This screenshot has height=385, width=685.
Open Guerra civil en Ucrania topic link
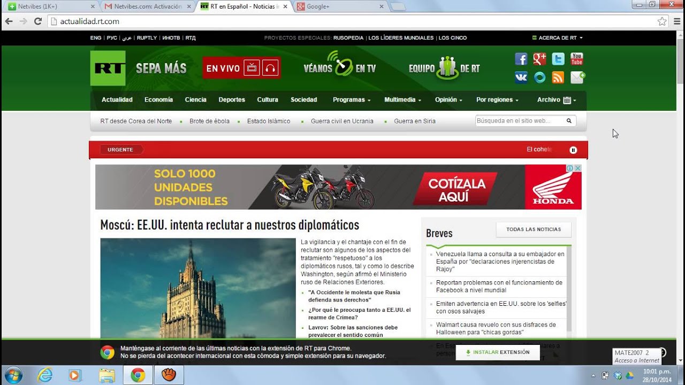pos(342,121)
